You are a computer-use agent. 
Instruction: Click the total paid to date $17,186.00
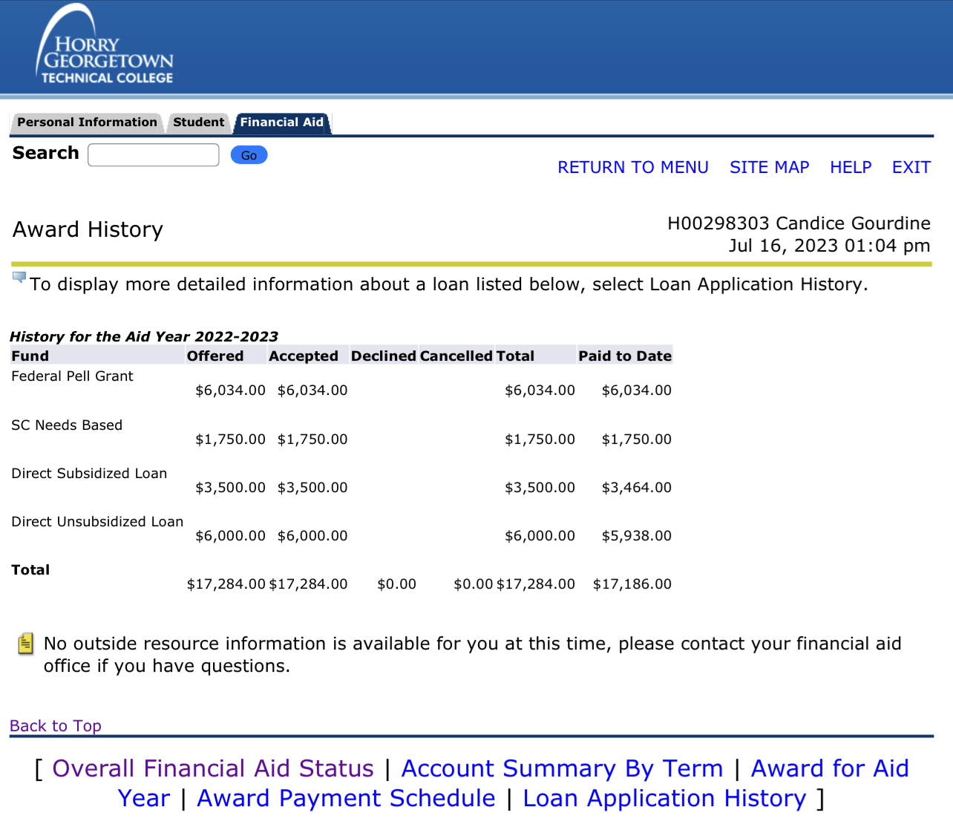(632, 584)
